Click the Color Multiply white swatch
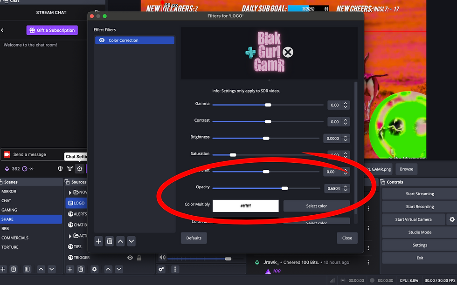The image size is (457, 285). click(x=246, y=206)
